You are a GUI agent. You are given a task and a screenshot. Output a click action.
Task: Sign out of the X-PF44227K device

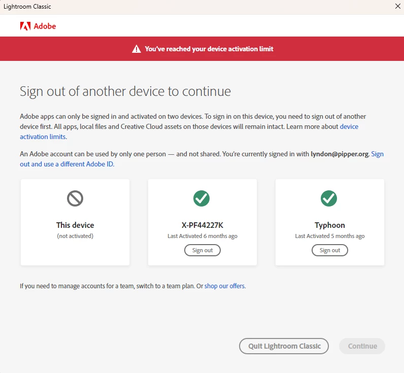(203, 250)
